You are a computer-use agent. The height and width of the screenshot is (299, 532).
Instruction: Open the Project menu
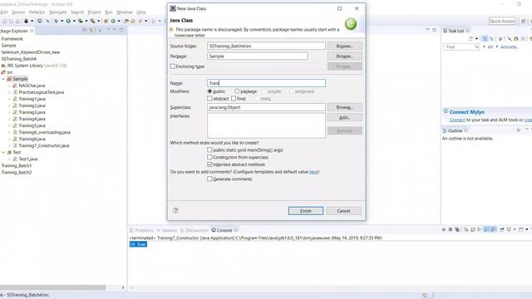pyautogui.click(x=94, y=12)
